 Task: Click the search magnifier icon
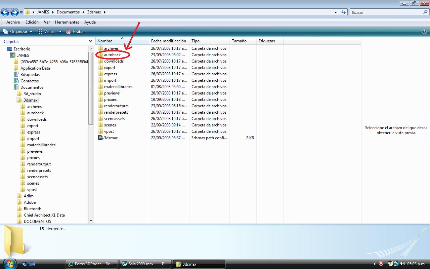pyautogui.click(x=426, y=12)
